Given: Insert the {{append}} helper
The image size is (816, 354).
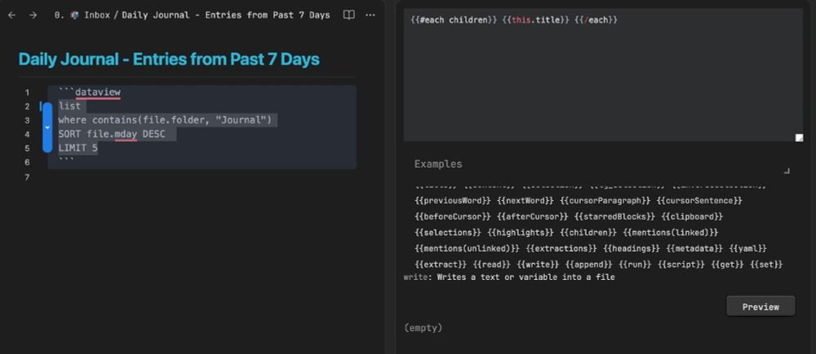Looking at the screenshot, I should (589, 264).
